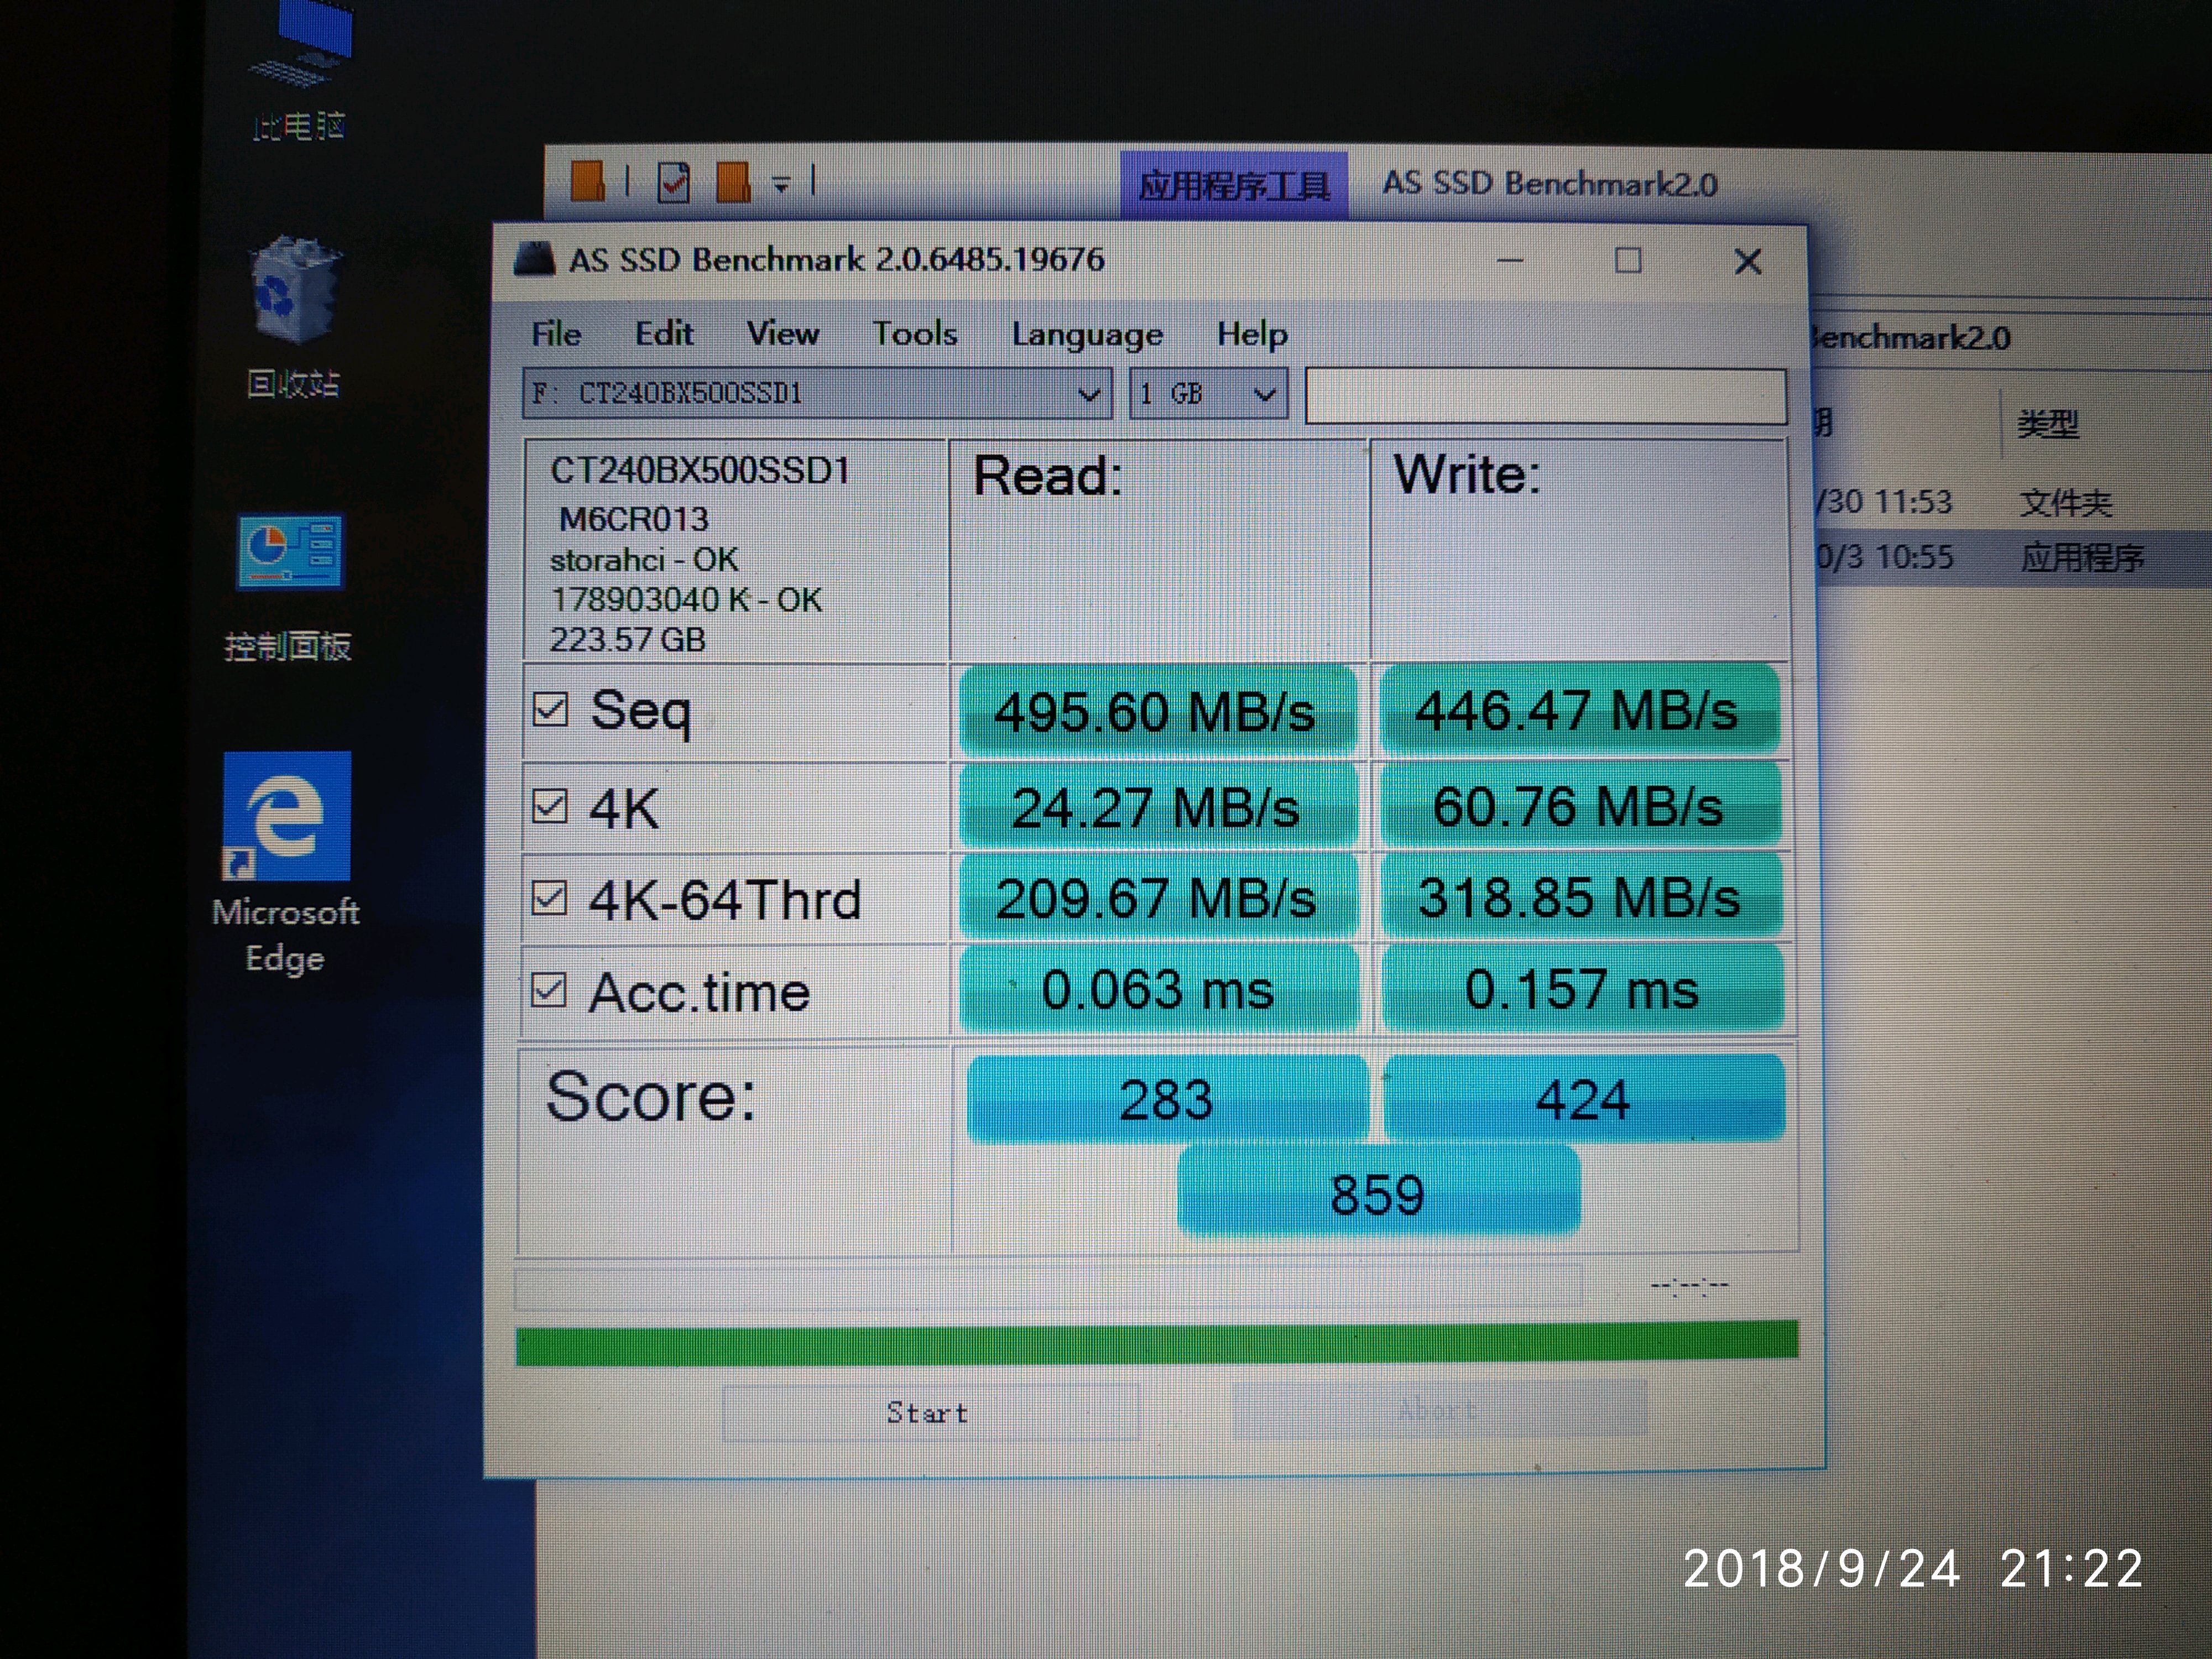The width and height of the screenshot is (2212, 1659).
Task: Expand the Explorer quick access toolbar dropdown arrow
Action: (x=781, y=184)
